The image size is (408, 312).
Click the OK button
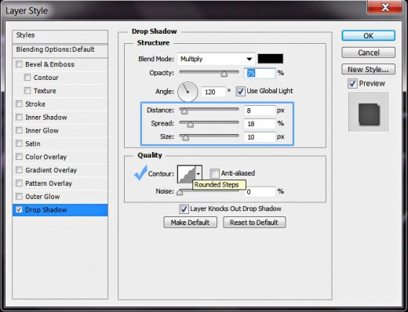tap(368, 35)
